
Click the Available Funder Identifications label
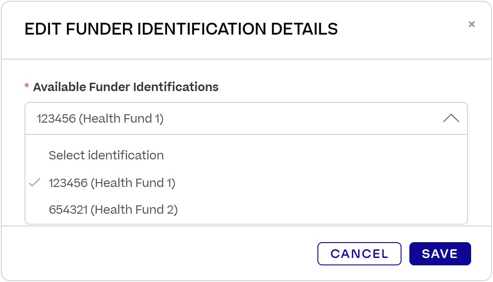(126, 87)
